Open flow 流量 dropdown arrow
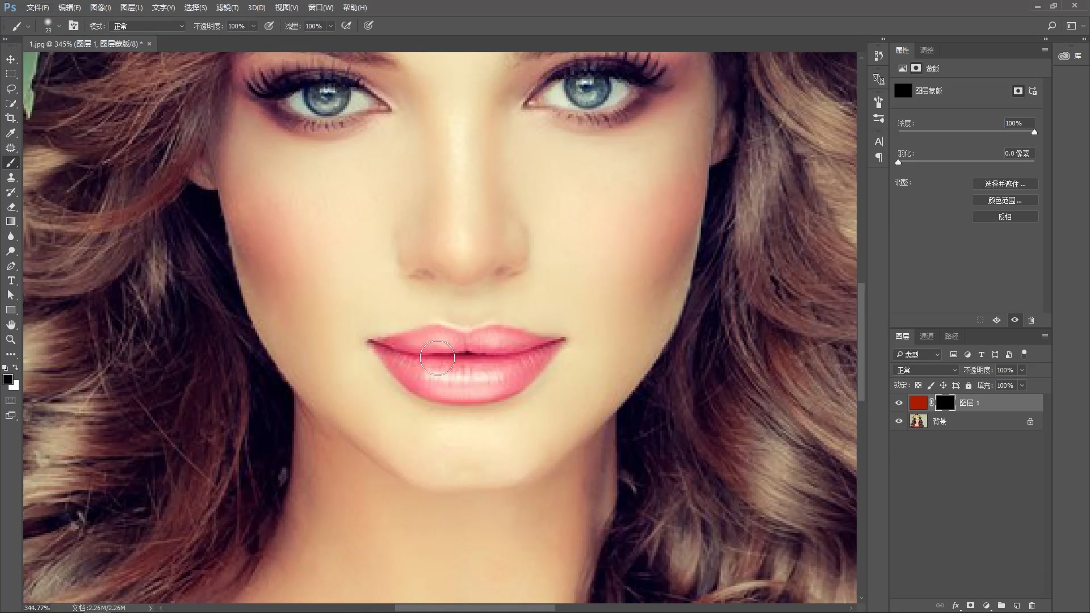The image size is (1090, 613). tap(330, 26)
